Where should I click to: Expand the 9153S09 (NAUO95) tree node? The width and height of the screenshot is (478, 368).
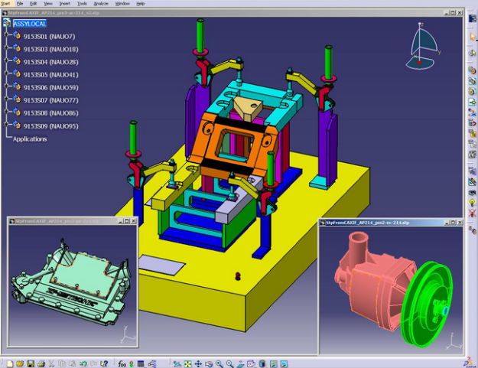(6, 125)
